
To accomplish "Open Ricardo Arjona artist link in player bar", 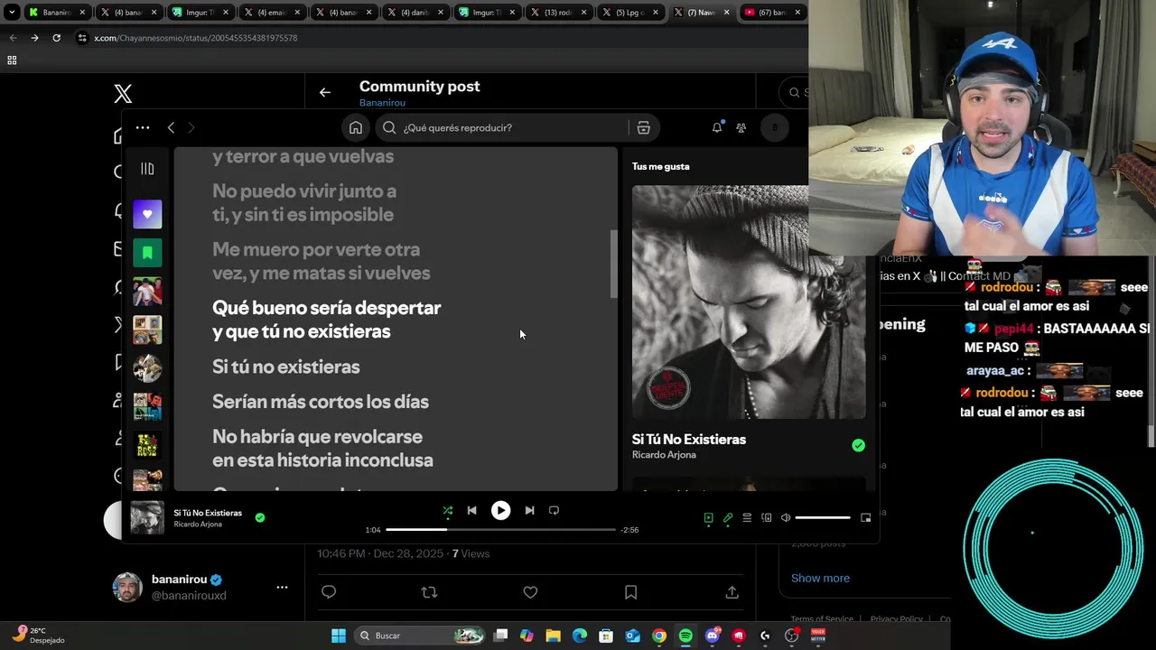I will 198,525.
